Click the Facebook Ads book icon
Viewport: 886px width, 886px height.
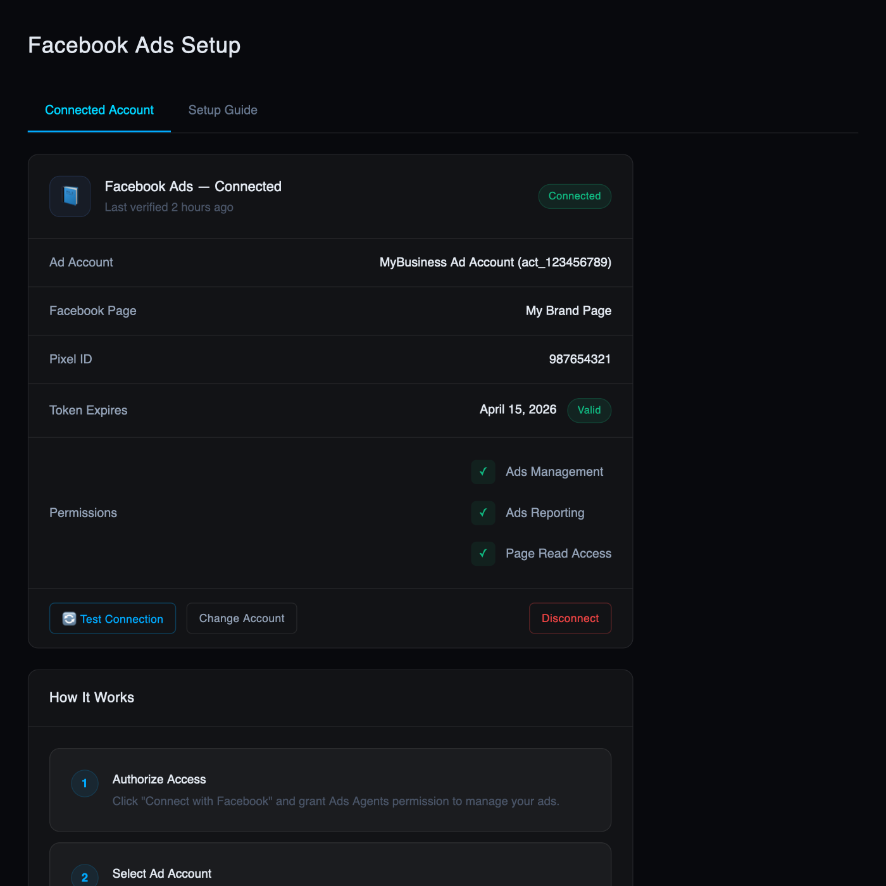point(70,196)
